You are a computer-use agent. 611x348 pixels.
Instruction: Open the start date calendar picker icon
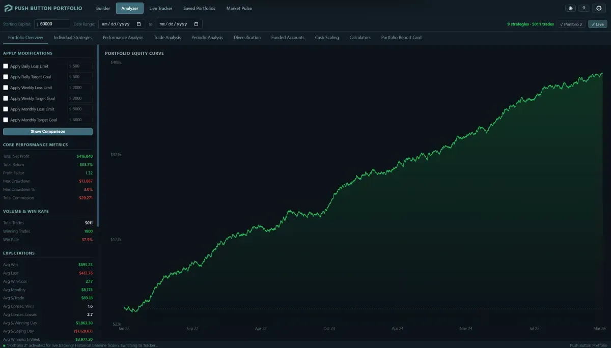(139, 24)
